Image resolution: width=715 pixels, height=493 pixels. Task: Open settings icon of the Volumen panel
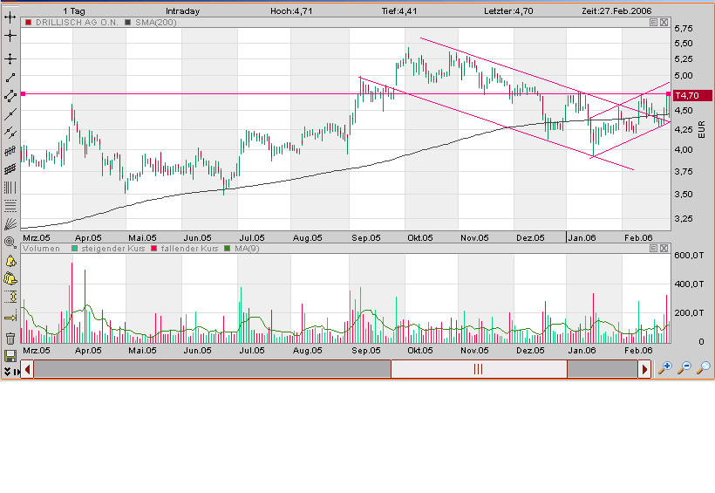(653, 249)
